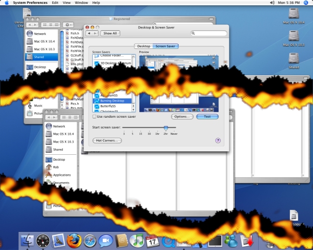313x250 pixels.
Task: Click the Hot Corners button
Action: pyautogui.click(x=107, y=141)
